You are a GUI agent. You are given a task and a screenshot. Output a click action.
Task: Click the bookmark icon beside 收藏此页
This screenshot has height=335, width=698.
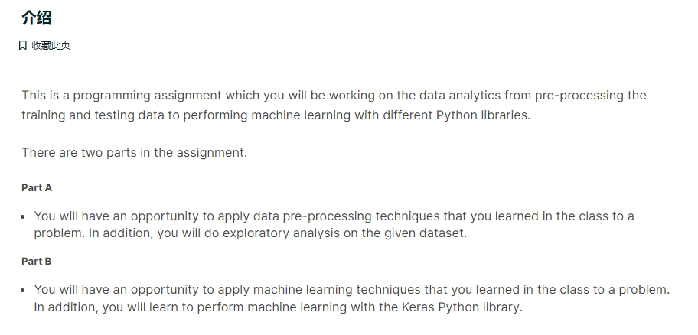23,45
